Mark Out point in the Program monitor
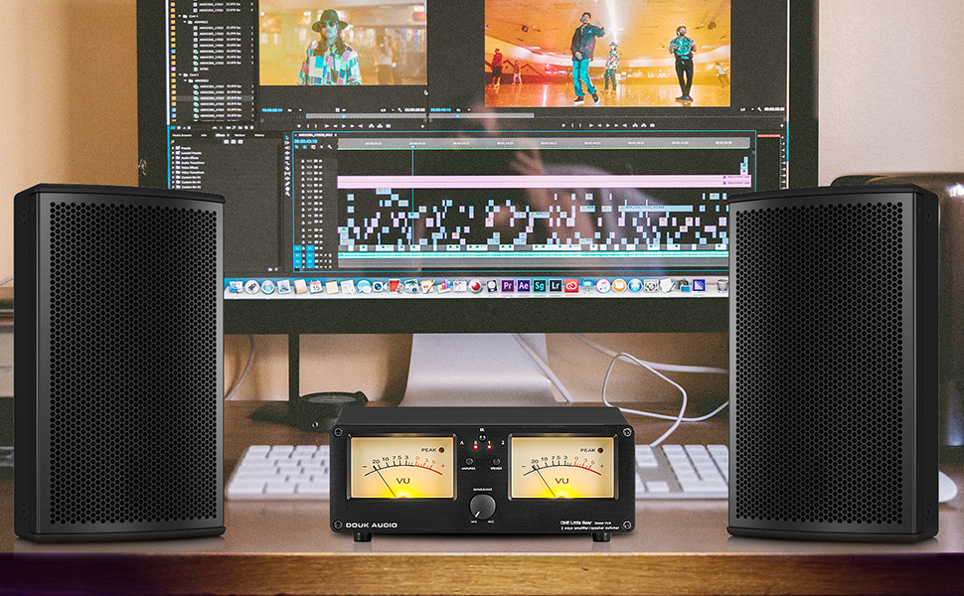This screenshot has height=596, width=964. tap(579, 125)
